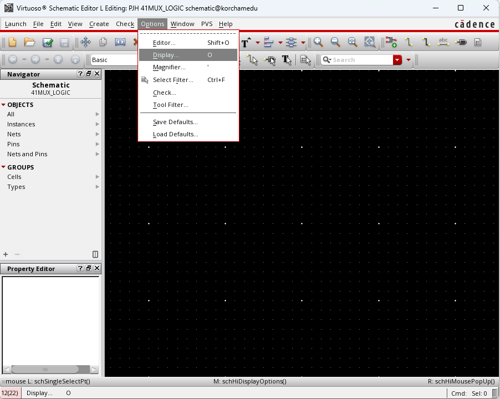Image resolution: width=500 pixels, height=399 pixels.
Task: Open the Create menu
Action: click(99, 24)
